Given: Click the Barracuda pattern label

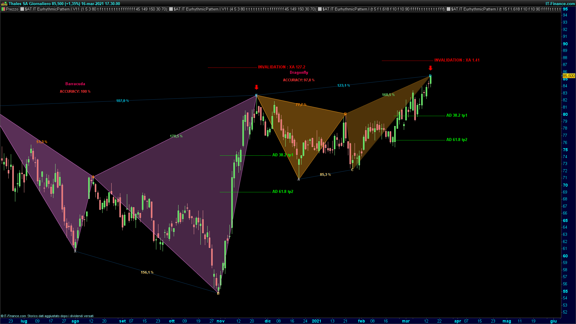Looking at the screenshot, I should coord(75,84).
